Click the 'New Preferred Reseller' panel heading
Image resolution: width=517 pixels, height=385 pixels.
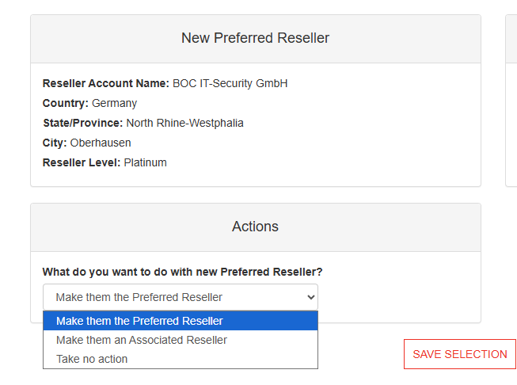click(x=255, y=38)
